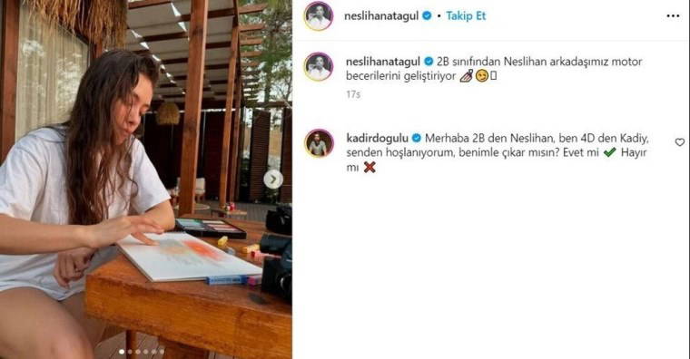Open kadirdogulu's profile picture
Image resolution: width=690 pixels, height=359 pixels.
(x=319, y=143)
